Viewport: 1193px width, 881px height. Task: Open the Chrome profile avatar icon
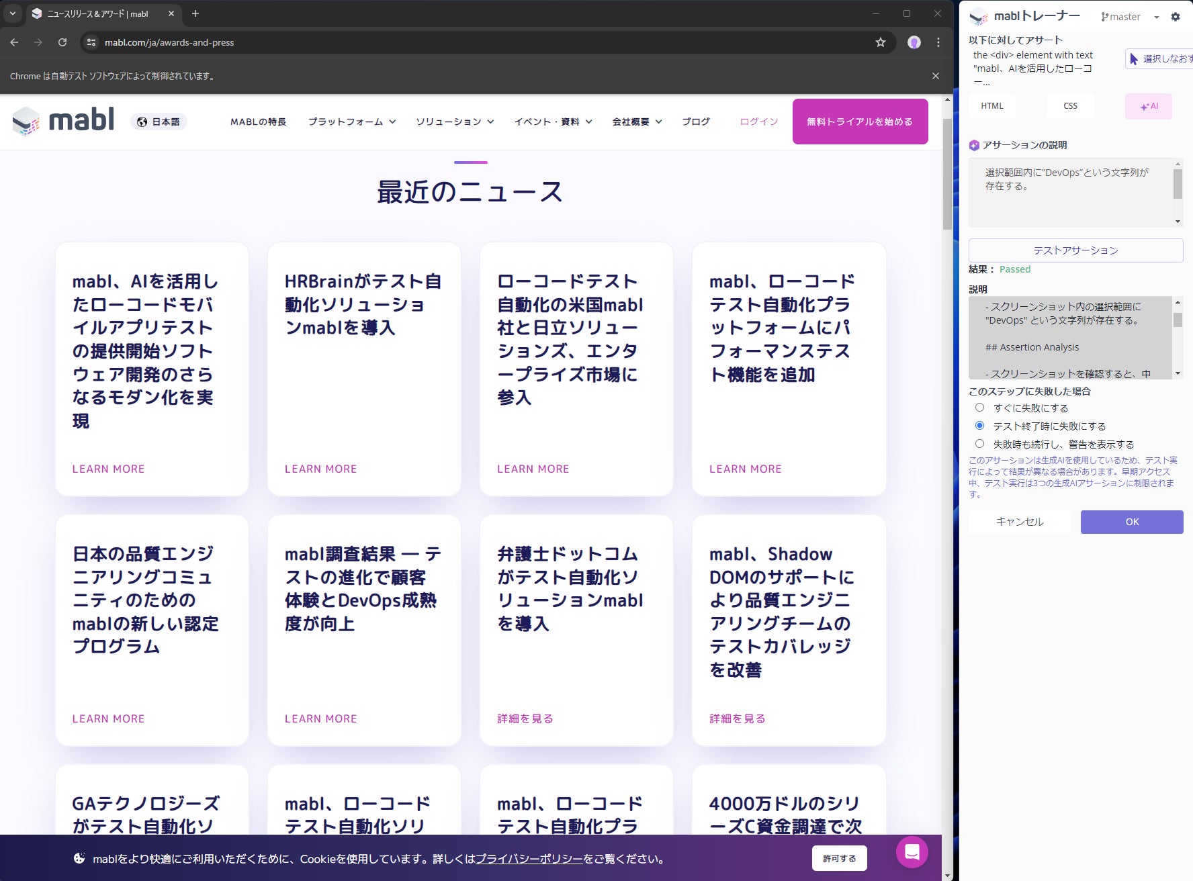914,42
